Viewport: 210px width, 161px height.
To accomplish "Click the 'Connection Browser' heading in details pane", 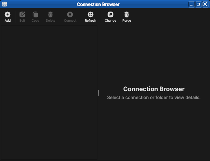I will click(154, 89).
